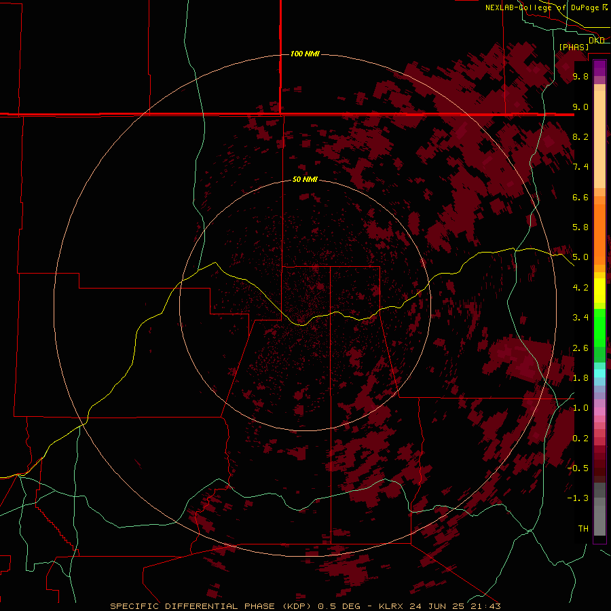Click the 50 NMI range ring label
611x611 pixels.
pos(305,179)
